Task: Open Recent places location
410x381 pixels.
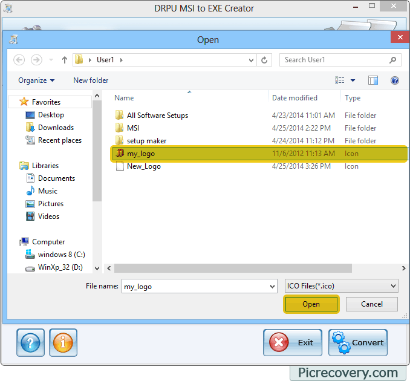Action: click(60, 140)
